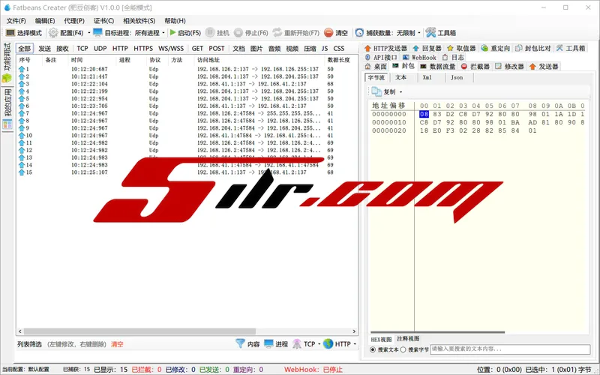Click the 清空 red clear icon
The height and width of the screenshot is (375, 600).
(x=328, y=33)
